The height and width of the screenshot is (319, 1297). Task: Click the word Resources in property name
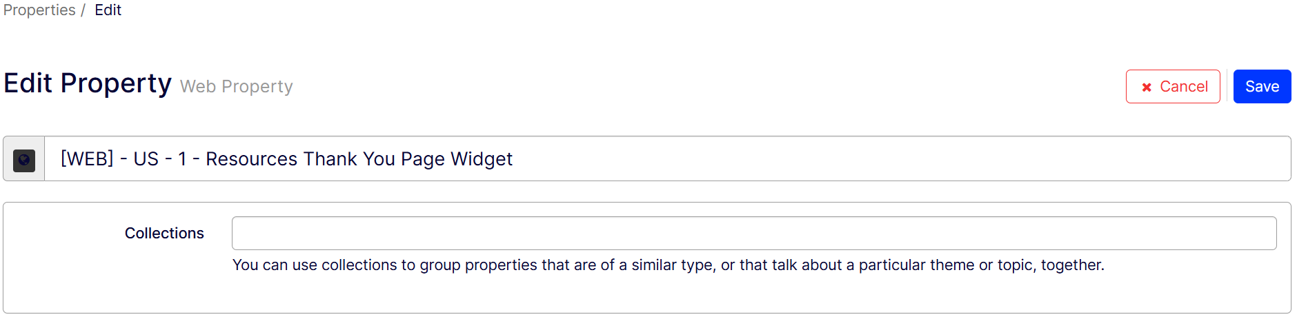pyautogui.click(x=252, y=159)
